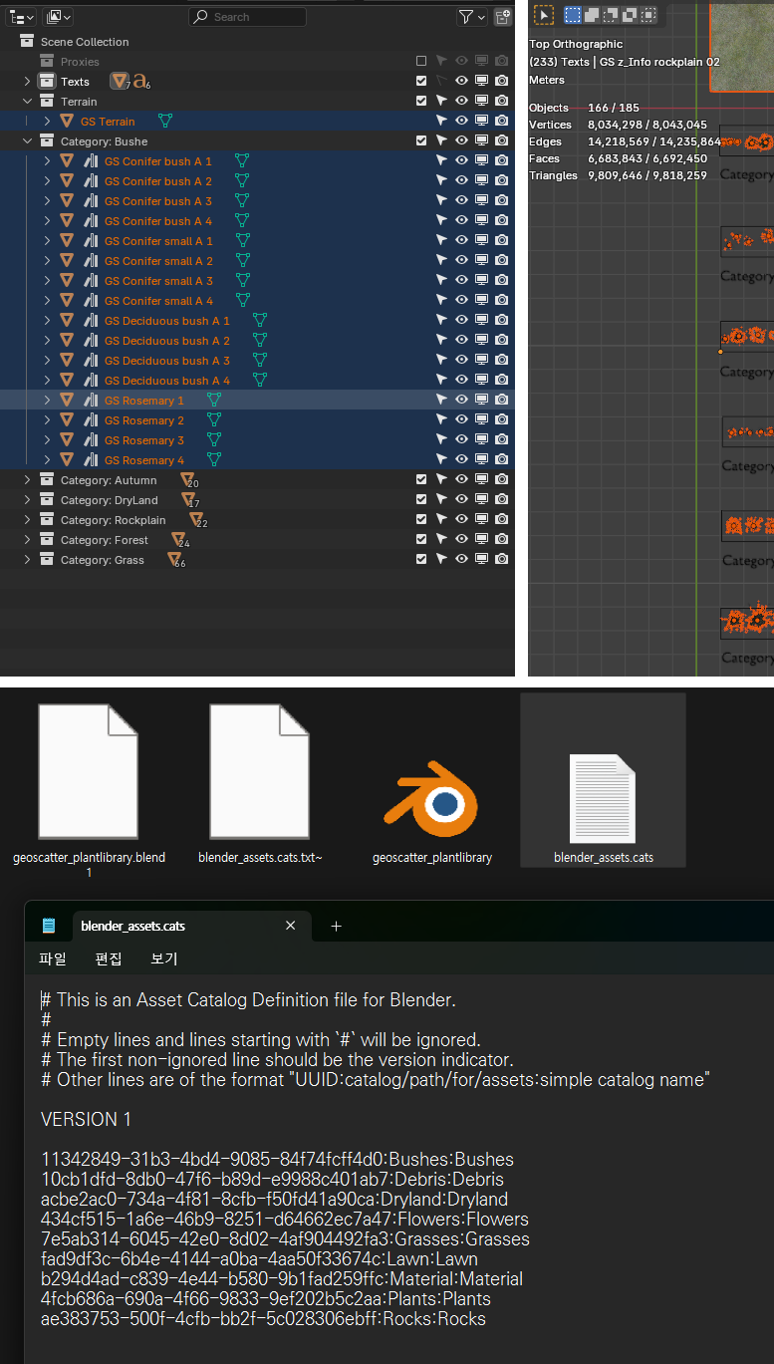
Task: Expand GS Terrain object
Action: [47, 122]
